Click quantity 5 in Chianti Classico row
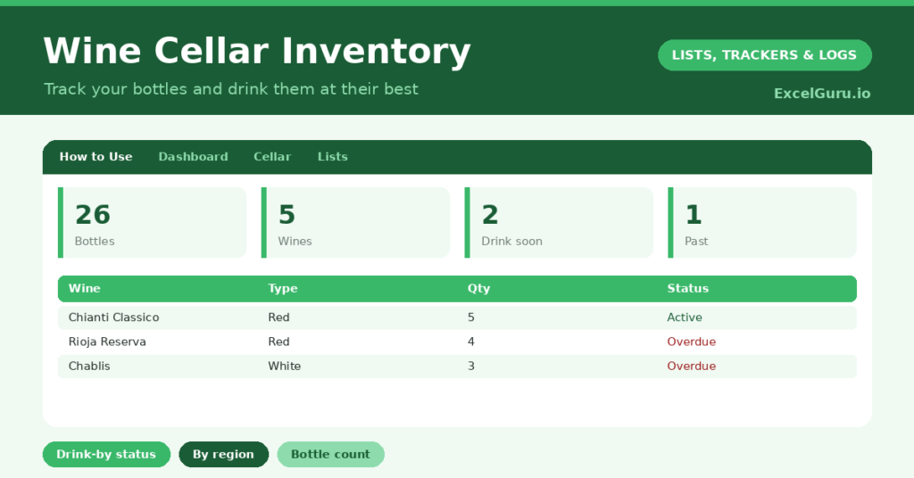This screenshot has width=914, height=478. tap(471, 317)
